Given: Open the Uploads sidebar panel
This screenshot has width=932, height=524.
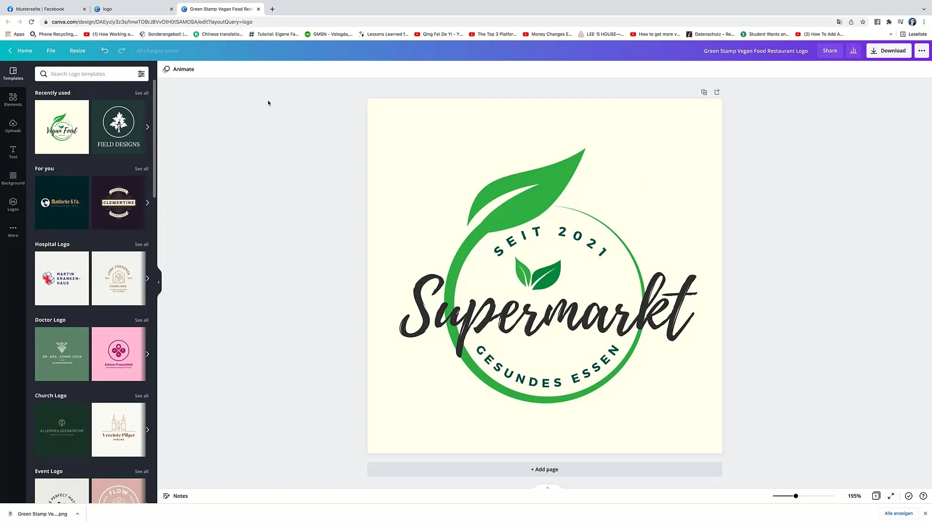Looking at the screenshot, I should [x=13, y=126].
